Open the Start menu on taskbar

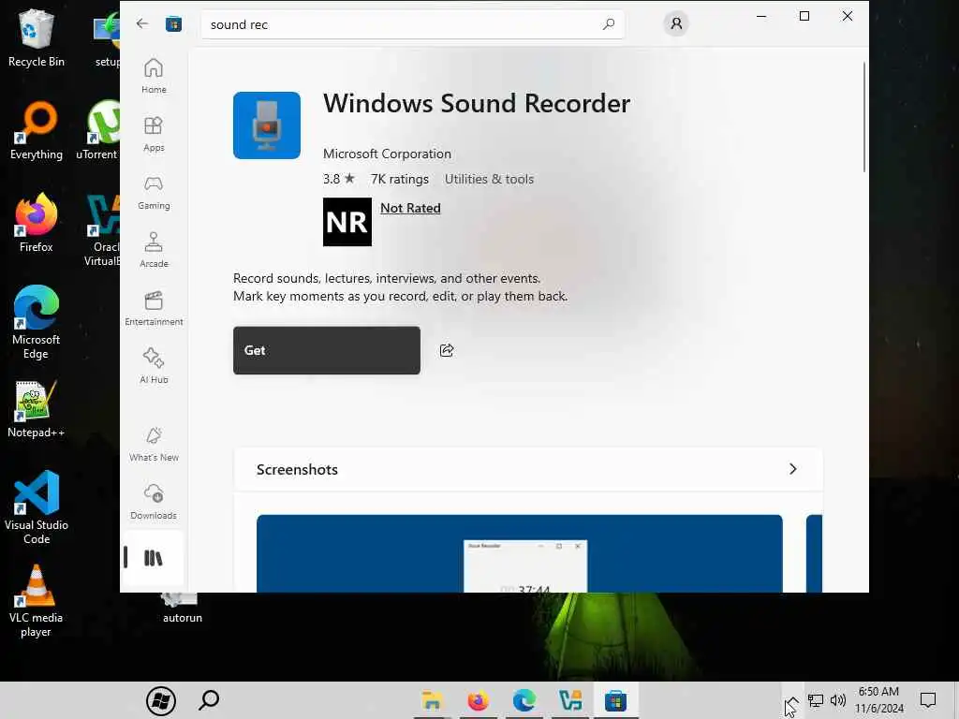(x=161, y=700)
